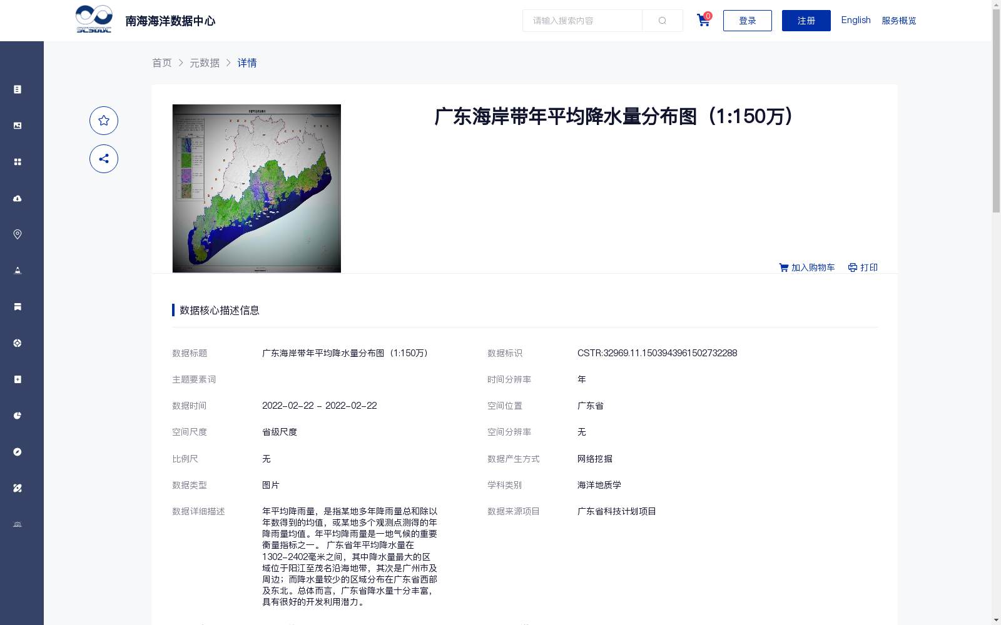Click the 主题要素词 field label

[x=194, y=379]
